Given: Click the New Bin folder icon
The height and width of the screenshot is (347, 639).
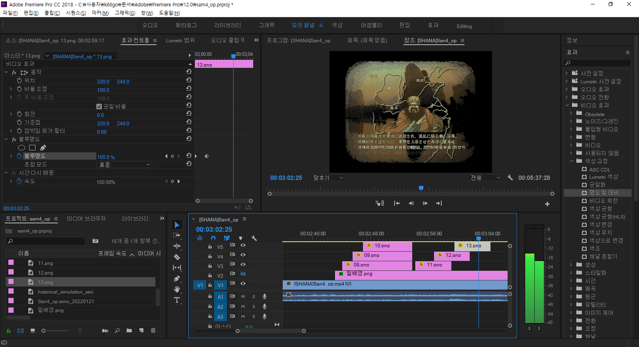Looking at the screenshot, I should pyautogui.click(x=129, y=330).
